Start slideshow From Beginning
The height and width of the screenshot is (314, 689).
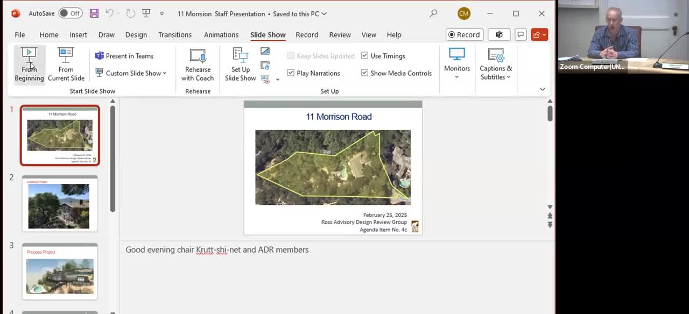tap(29, 65)
